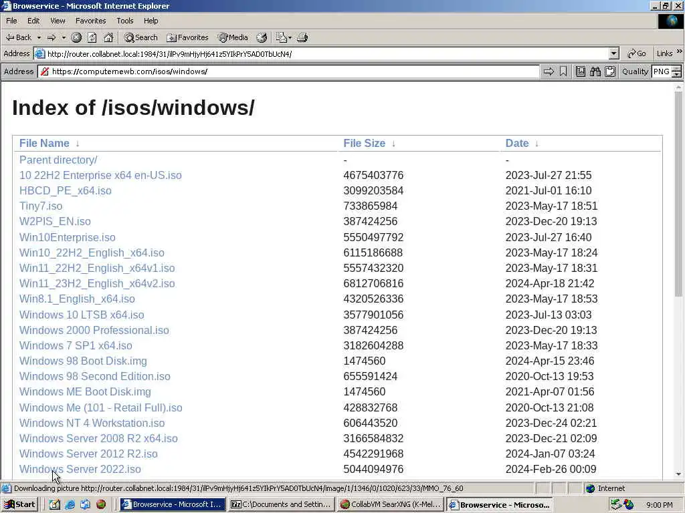This screenshot has height=513, width=685.
Task: Click the Start button
Action: pos(19,504)
